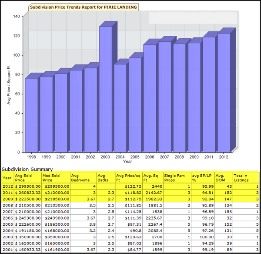Click price per sq ft $122.75
The height and width of the screenshot is (254, 261).
[x=133, y=186]
